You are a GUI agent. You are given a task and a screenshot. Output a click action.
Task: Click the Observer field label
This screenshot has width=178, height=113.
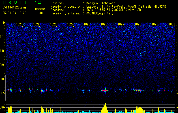pyautogui.click(x=57, y=3)
